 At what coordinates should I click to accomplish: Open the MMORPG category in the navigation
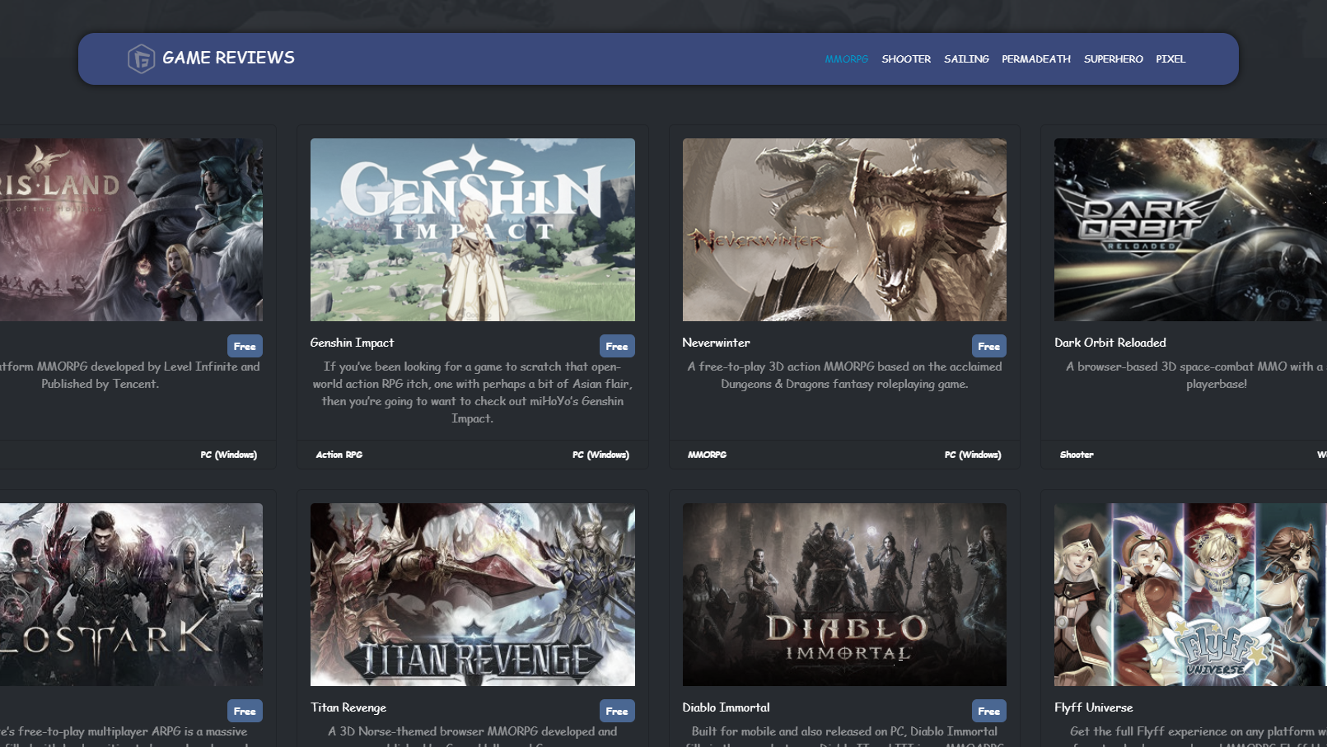[x=847, y=58]
